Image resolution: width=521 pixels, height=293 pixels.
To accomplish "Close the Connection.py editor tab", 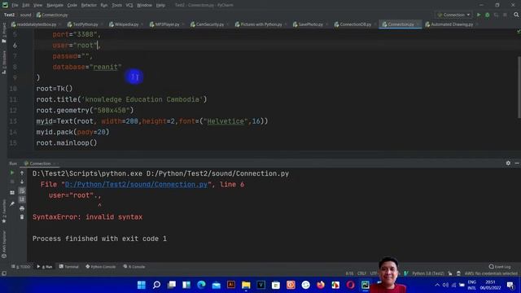I will (418, 24).
